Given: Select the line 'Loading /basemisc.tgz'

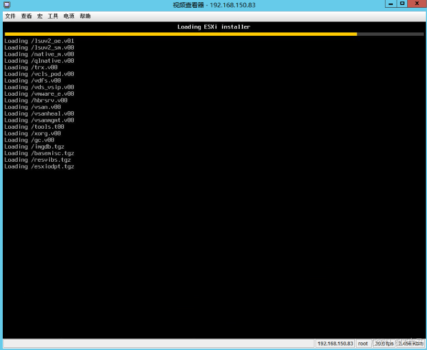Looking at the screenshot, I should [39, 153].
